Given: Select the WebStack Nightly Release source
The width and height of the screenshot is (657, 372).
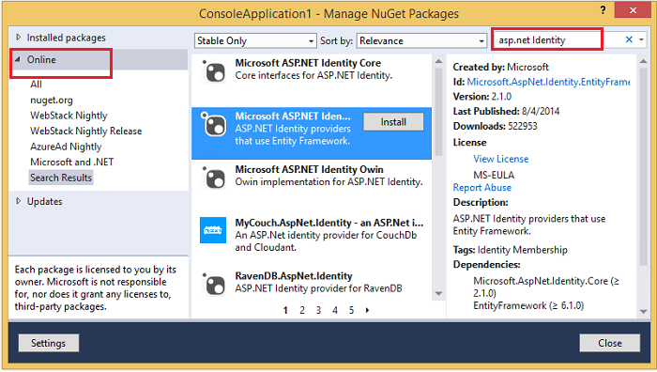Looking at the screenshot, I should (86, 131).
